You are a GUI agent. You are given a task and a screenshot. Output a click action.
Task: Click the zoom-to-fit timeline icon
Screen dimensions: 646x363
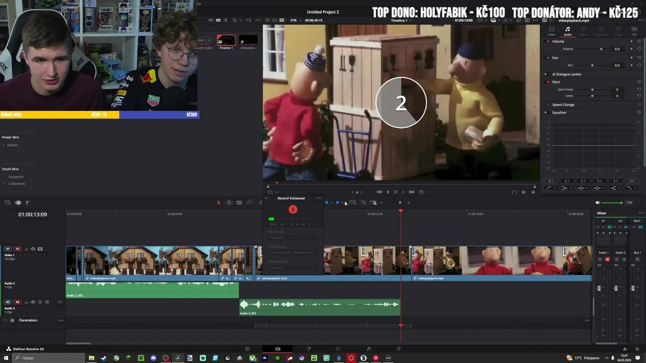click(x=352, y=203)
